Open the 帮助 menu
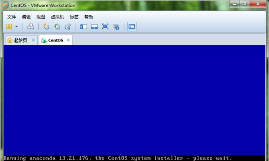Screen dimensions: 269x161 pos(89,17)
